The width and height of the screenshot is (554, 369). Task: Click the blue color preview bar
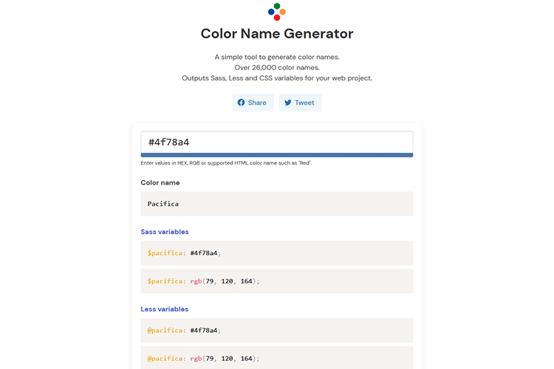click(276, 155)
